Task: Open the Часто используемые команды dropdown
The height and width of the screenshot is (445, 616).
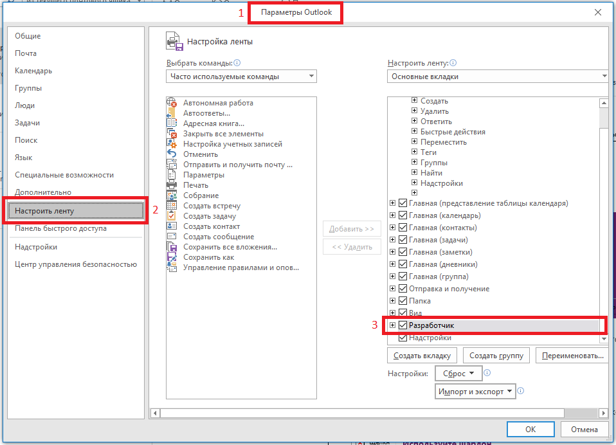Action: point(241,76)
